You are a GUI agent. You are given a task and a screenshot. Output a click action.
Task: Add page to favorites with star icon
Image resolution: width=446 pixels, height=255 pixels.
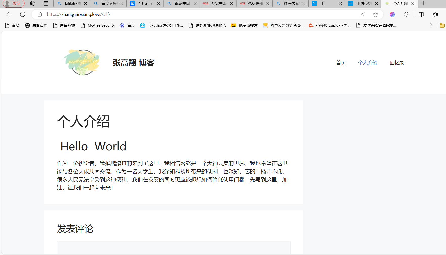tap(375, 14)
